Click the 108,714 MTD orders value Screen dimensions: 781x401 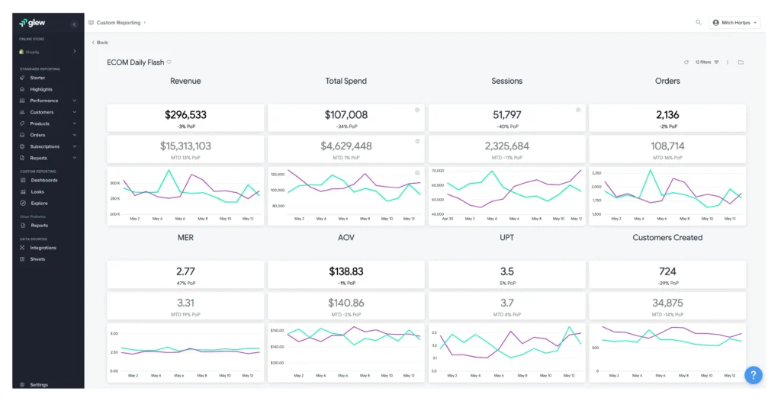pos(667,146)
